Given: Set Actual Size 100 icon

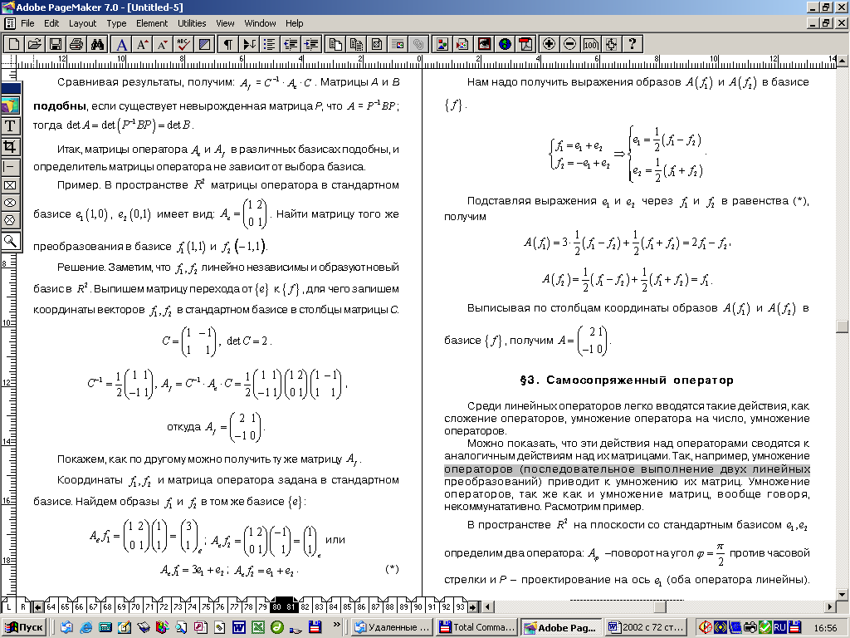Looking at the screenshot, I should (x=590, y=44).
